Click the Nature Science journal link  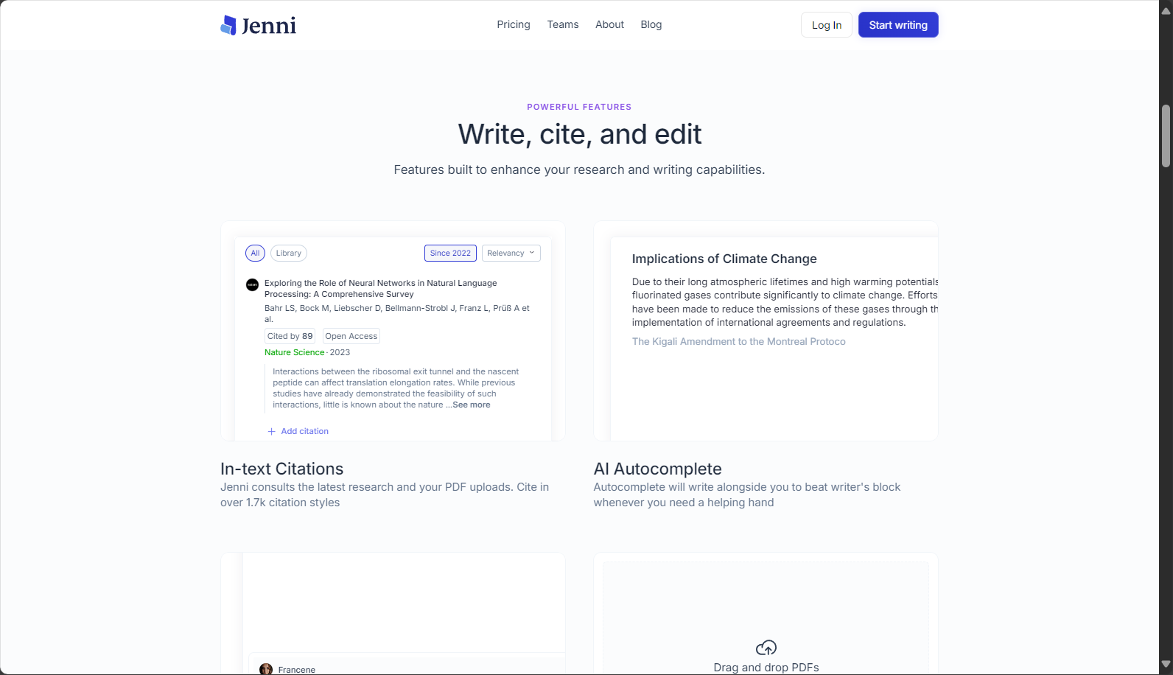(x=295, y=352)
